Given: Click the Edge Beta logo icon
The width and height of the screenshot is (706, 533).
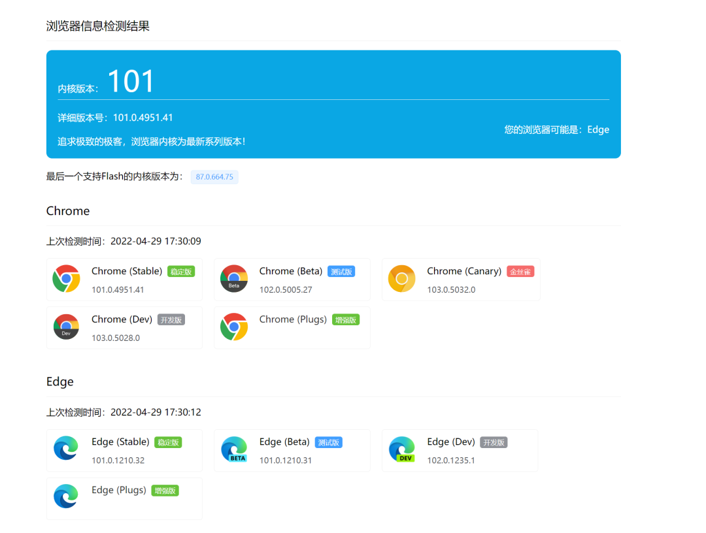Looking at the screenshot, I should [234, 449].
